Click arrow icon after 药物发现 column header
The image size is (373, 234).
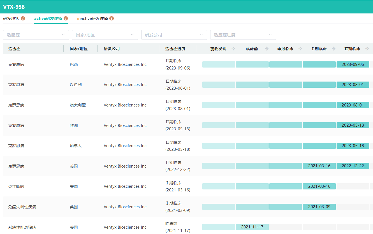coord(233,49)
